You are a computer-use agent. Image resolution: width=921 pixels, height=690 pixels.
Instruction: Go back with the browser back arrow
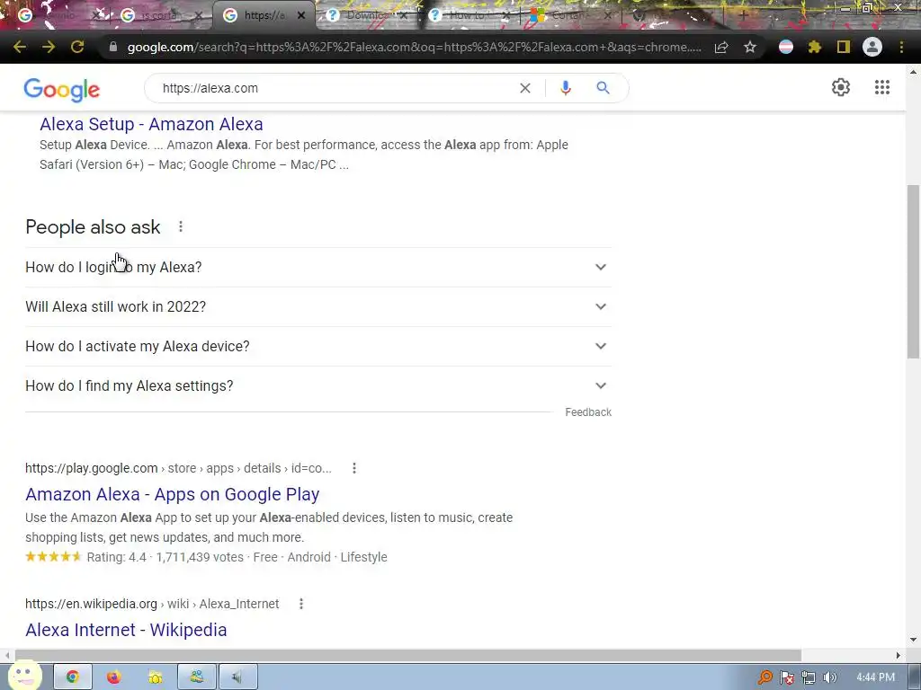pos(20,47)
